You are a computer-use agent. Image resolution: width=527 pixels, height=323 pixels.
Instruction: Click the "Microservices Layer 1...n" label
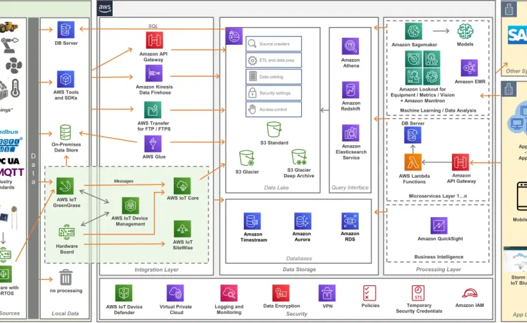(438, 196)
